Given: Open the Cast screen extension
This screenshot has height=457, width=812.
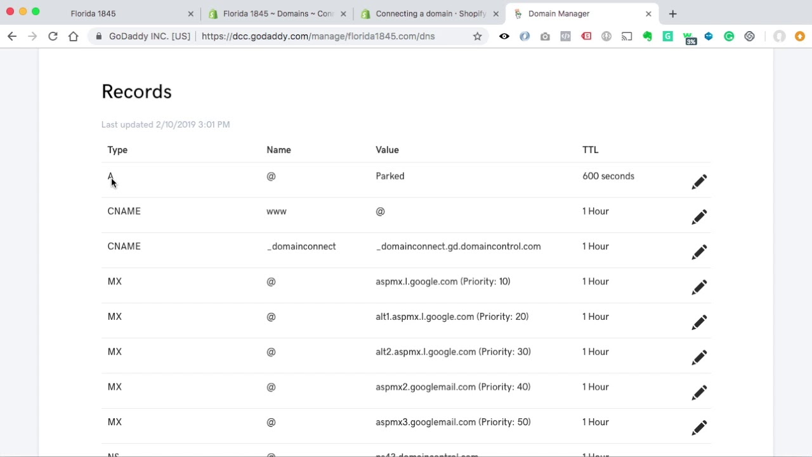Looking at the screenshot, I should click(x=627, y=36).
